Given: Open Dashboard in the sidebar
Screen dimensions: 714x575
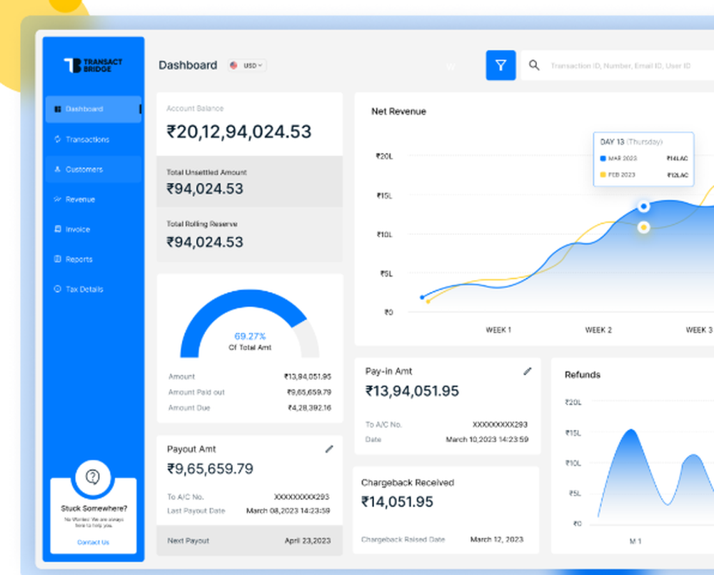Looking at the screenshot, I should click(94, 109).
